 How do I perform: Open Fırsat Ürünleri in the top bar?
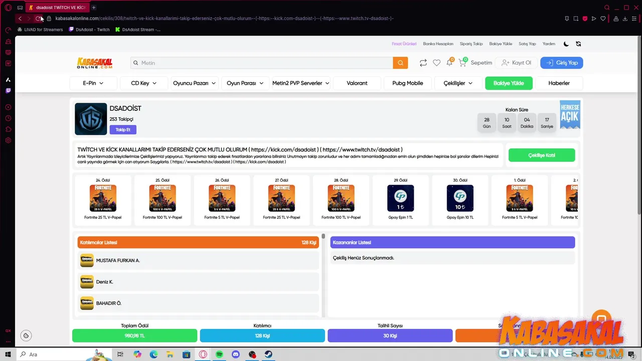coord(404,44)
